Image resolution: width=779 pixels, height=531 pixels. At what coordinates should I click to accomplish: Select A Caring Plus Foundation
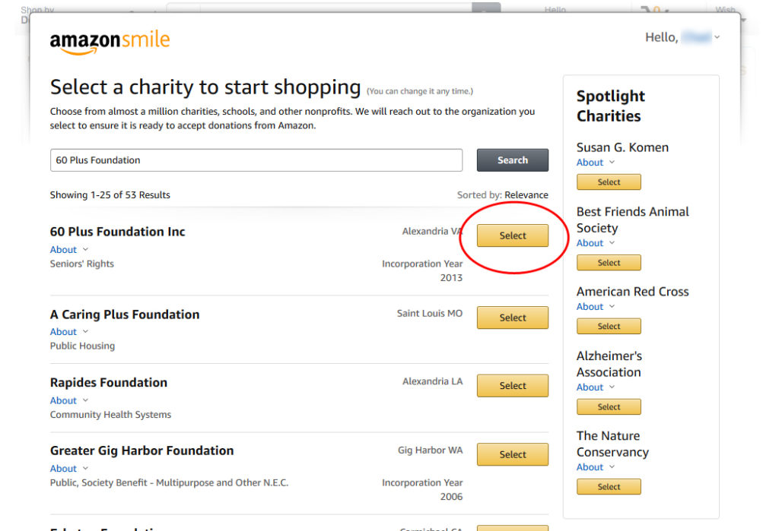tap(512, 318)
